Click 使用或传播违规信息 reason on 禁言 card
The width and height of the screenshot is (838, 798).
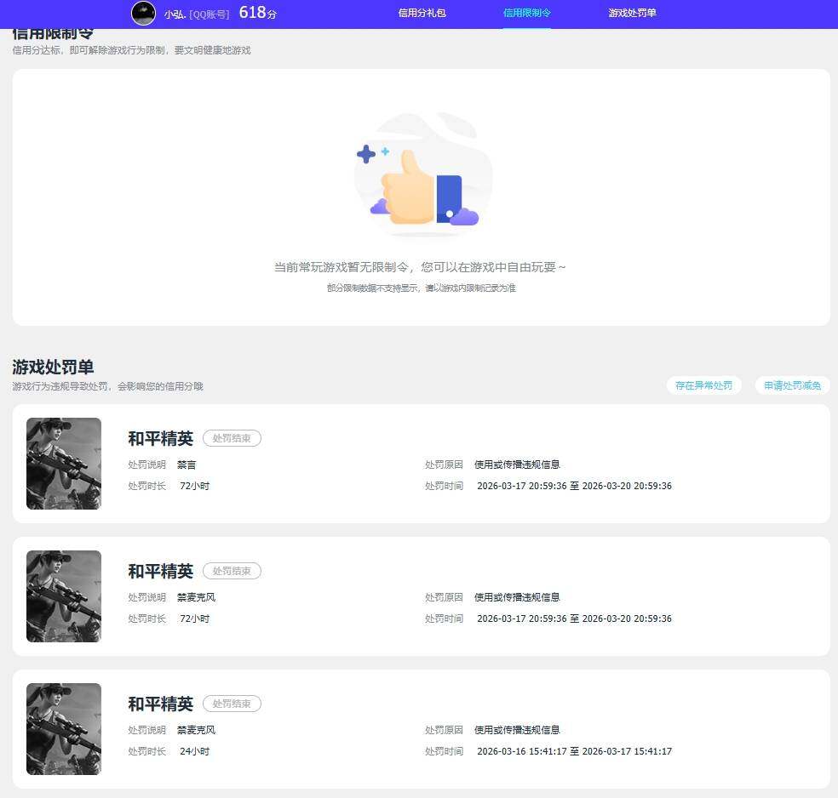tap(517, 465)
